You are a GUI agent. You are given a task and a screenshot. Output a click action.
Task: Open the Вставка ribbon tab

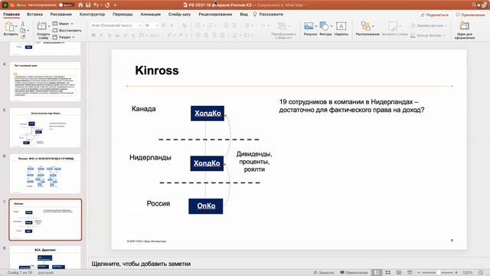(x=34, y=15)
